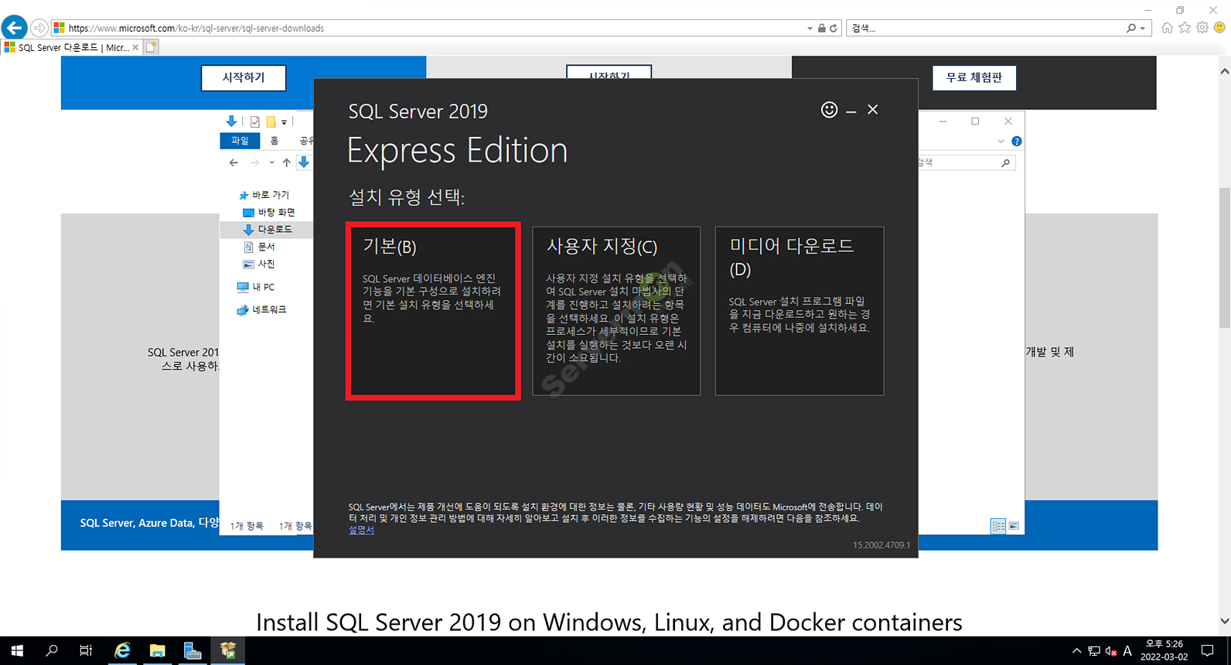
Task: Open the 파일 tab in Explorer
Action: pos(240,141)
